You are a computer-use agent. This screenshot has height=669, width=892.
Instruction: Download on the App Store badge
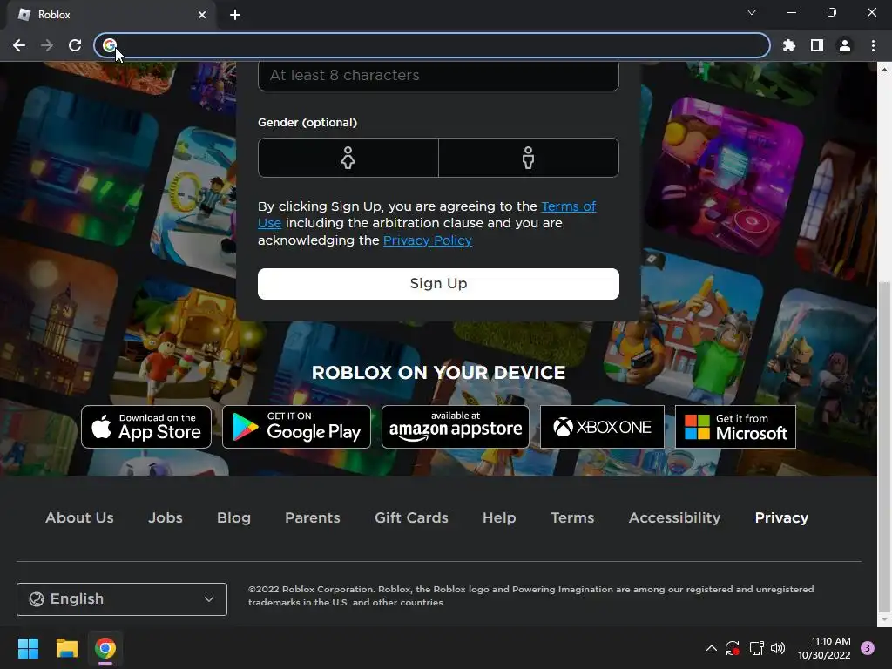tap(146, 427)
